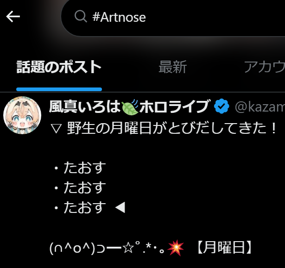Click the explosion emoji in the post
285x268 pixels.
coord(176,248)
